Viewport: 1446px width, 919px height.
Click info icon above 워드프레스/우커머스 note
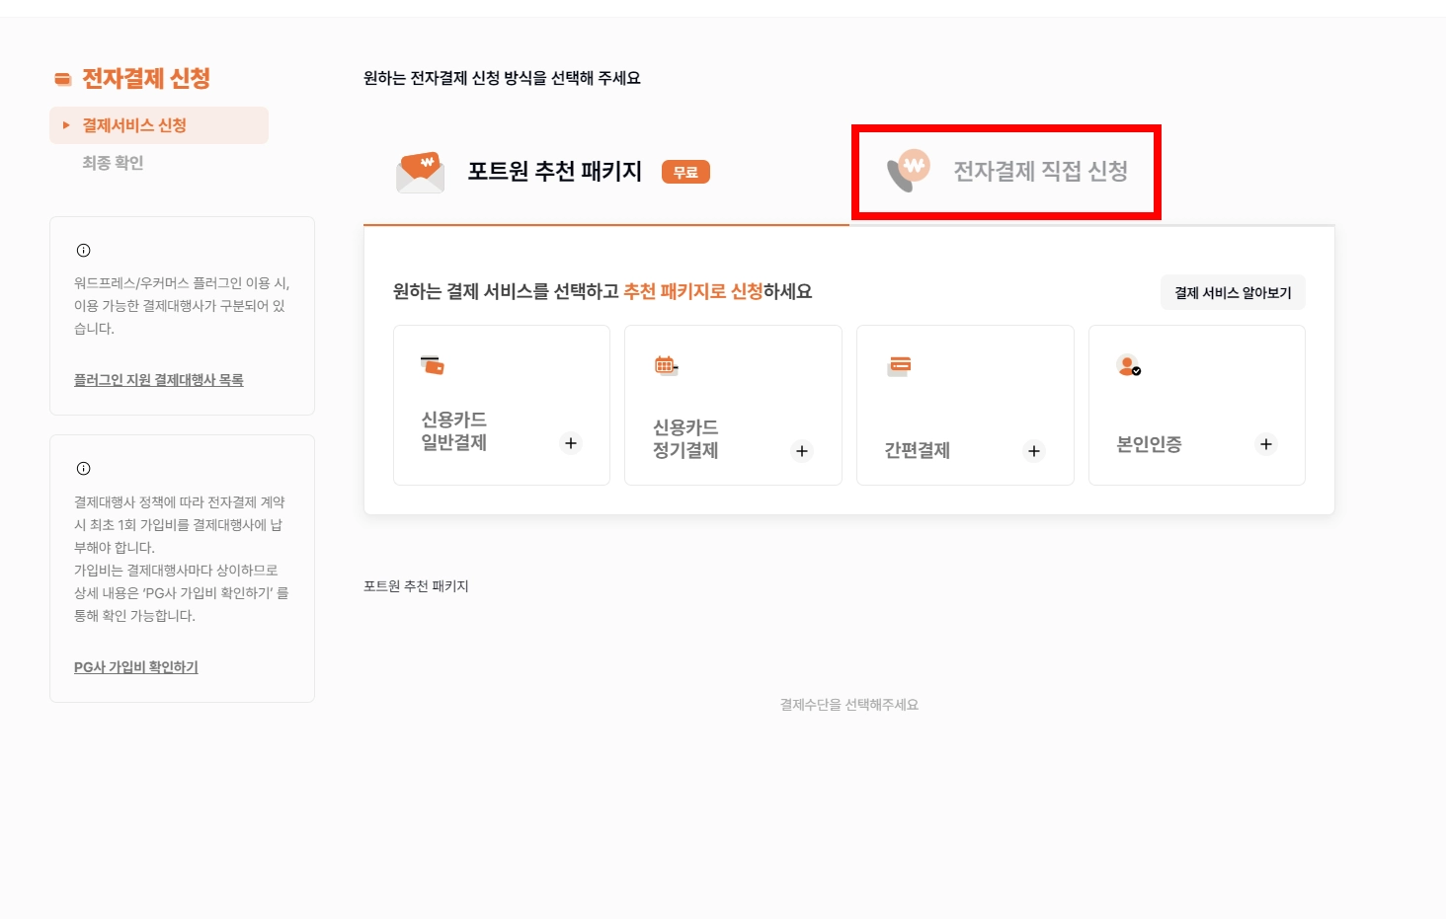(x=84, y=251)
